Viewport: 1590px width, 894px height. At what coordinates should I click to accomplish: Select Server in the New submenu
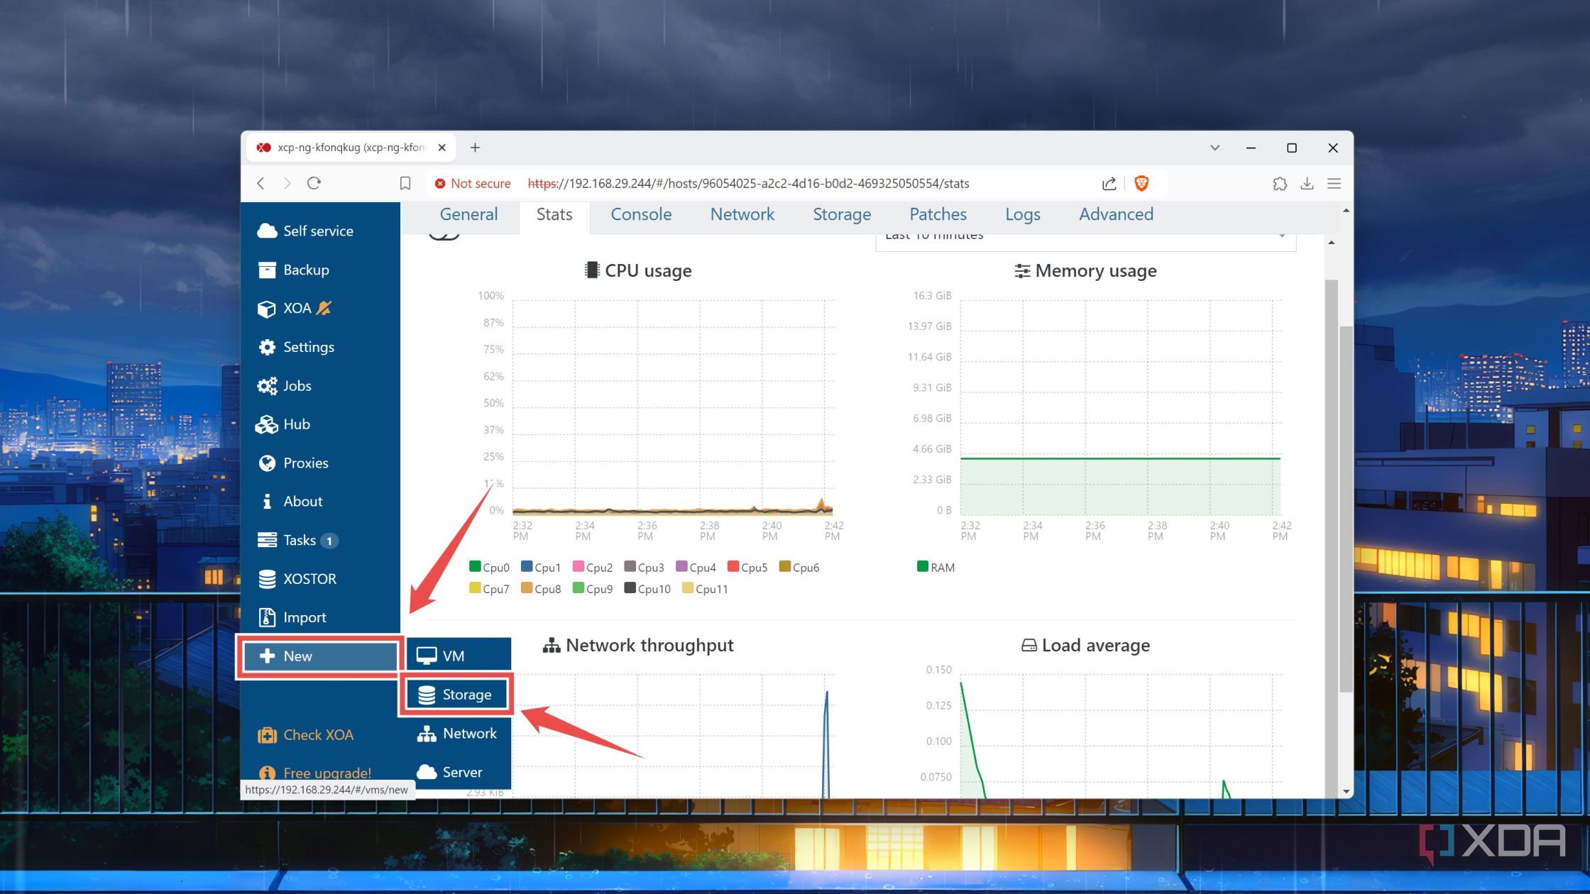[x=461, y=771]
